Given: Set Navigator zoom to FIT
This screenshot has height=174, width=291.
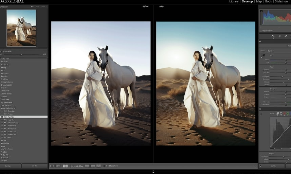Looking at the screenshot, I should tap(32, 7).
